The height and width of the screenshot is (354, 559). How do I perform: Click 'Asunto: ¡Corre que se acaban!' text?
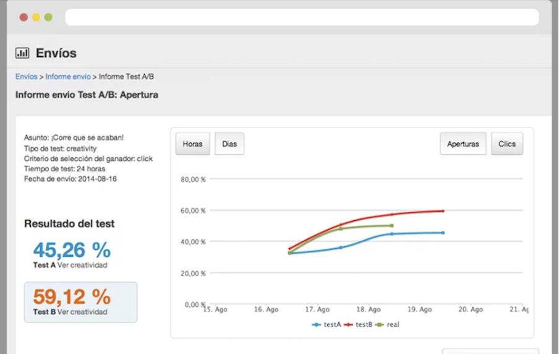74,138
